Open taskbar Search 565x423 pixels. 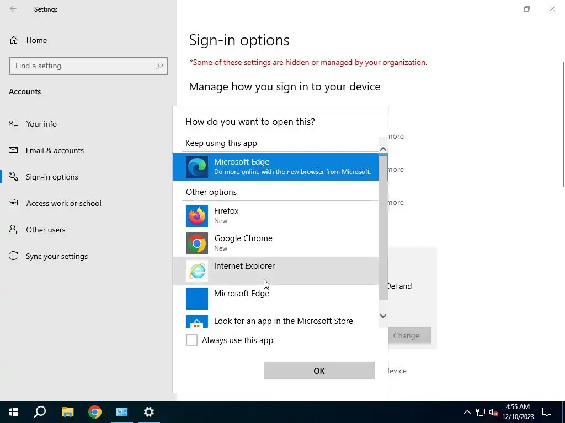pos(40,412)
